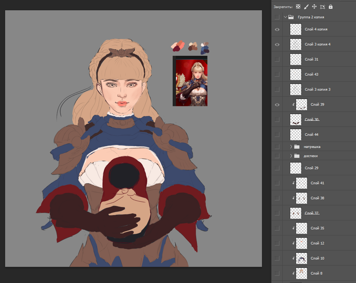The width and height of the screenshot is (356, 283).
Task: Click the folder icon of матрешка group
Action: [297, 146]
